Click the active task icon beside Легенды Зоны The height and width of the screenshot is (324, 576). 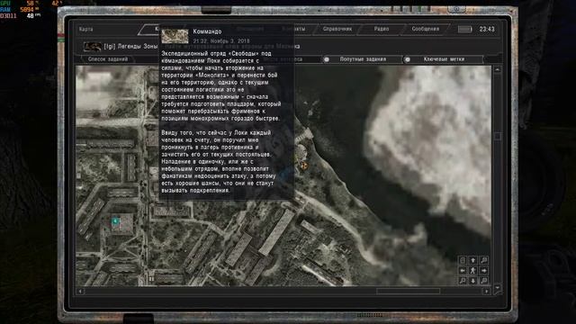pos(93,47)
